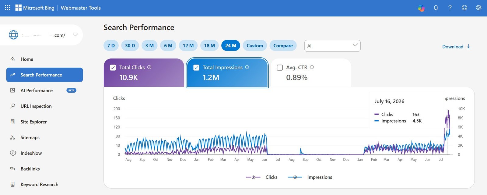487x195 pixels.
Task: Click the info icon beside Total Impressions
Action: 247,67
